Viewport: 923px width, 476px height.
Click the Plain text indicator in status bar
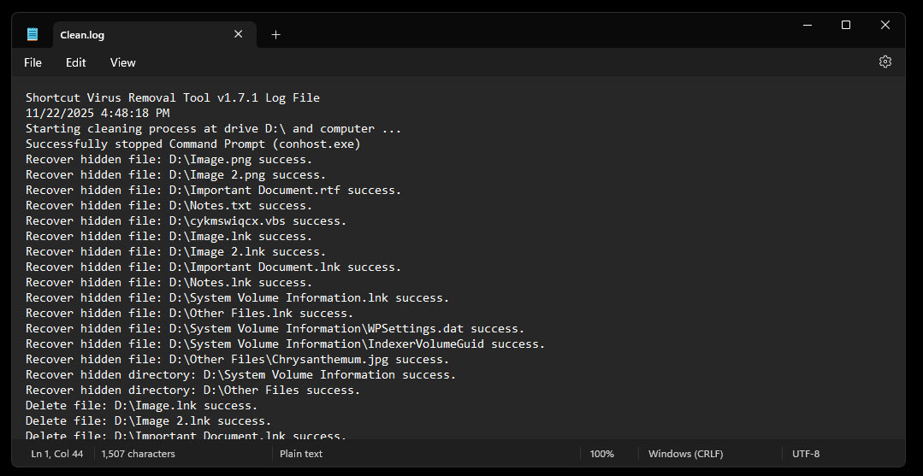pos(301,454)
